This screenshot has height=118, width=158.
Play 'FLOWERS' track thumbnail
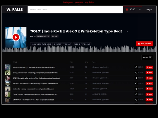point(8,94)
